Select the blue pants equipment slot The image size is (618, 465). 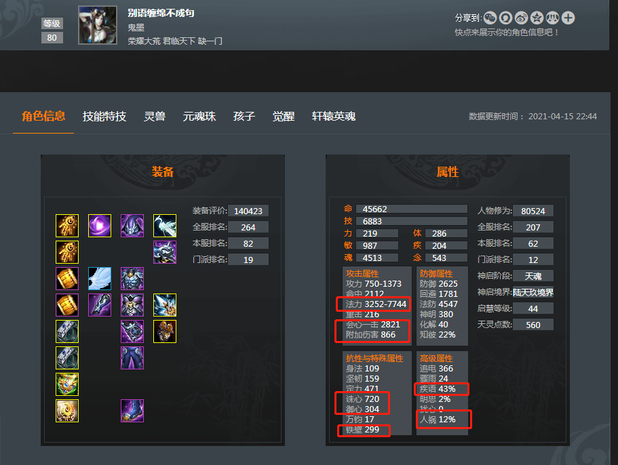pyautogui.click(x=132, y=358)
